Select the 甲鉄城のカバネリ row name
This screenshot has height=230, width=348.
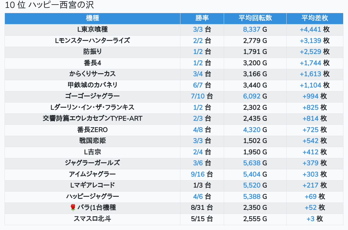[x=92, y=85]
